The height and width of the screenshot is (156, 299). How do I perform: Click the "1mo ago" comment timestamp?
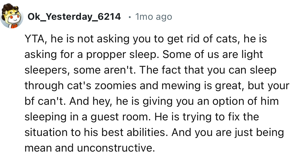(153, 17)
